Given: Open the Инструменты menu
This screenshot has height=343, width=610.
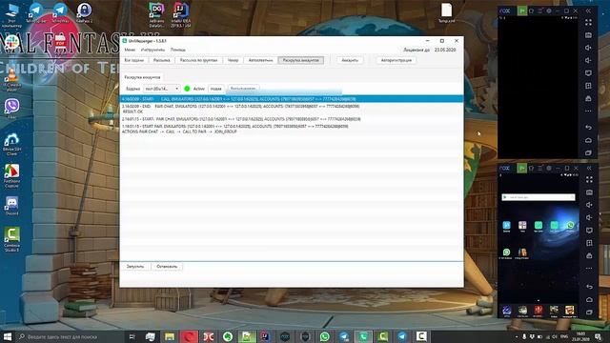Looking at the screenshot, I should pyautogui.click(x=152, y=50).
